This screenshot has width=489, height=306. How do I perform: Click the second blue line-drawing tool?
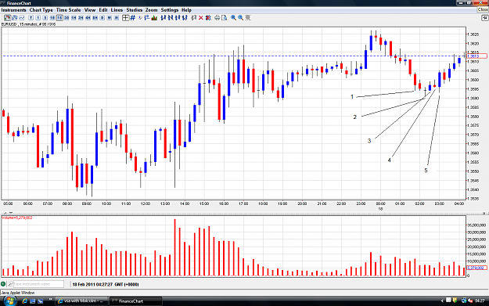(x=171, y=18)
